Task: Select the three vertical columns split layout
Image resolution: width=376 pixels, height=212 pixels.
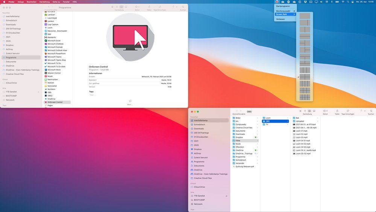Action: pos(305,70)
